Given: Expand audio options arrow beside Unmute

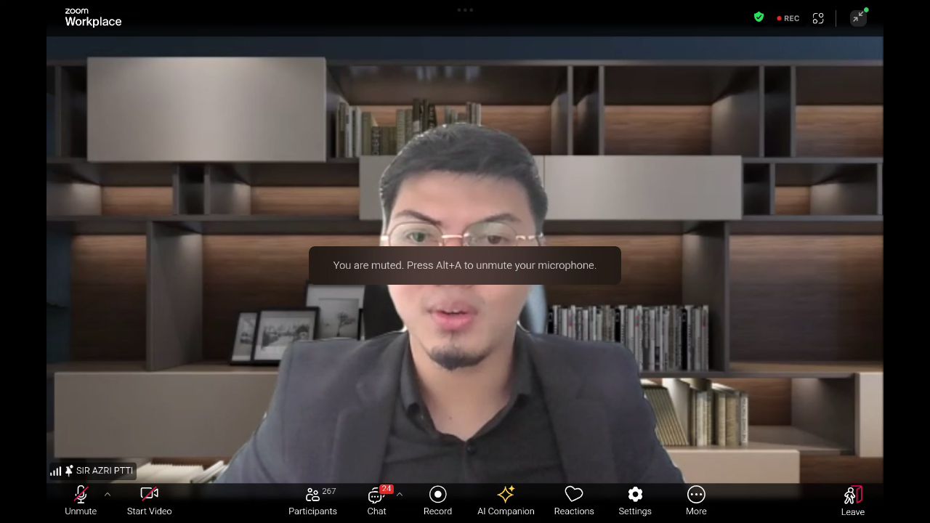Looking at the screenshot, I should point(108,495).
